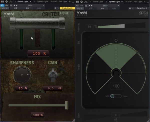Toggle the blue power button in Grater Light window
Viewport: 150px width, 122px height.
[2, 5]
